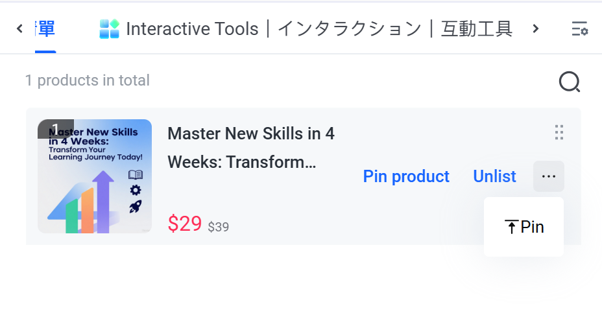Screen dimensions: 602x315
Task: Choose Pin from the popup menu
Action: [x=524, y=227]
